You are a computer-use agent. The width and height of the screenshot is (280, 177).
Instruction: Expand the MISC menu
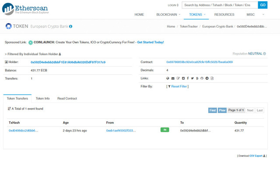pyautogui.click(x=251, y=14)
